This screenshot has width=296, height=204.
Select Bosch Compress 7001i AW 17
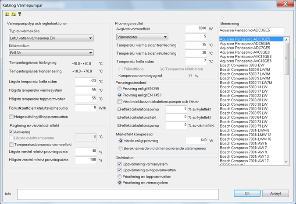(x=251, y=161)
